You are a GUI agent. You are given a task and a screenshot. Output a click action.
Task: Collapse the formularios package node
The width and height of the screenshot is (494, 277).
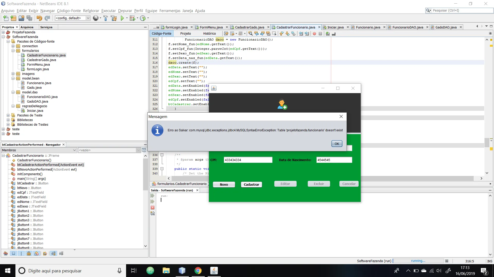(x=13, y=51)
